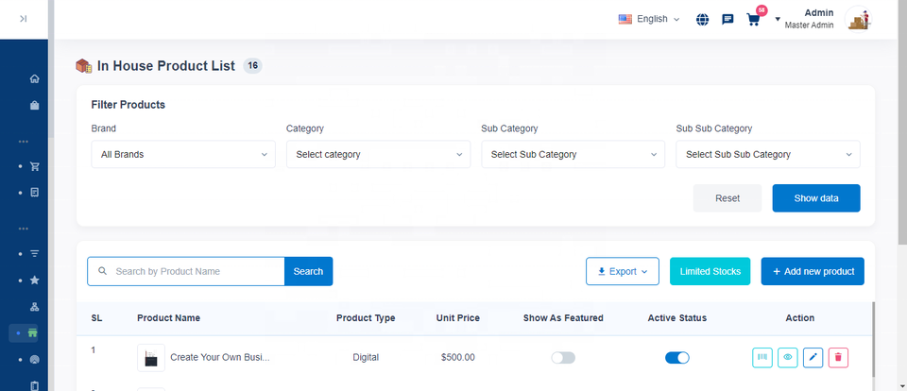The image size is (907, 391).
Task: Click the Search by Product Name field
Action: (196, 271)
